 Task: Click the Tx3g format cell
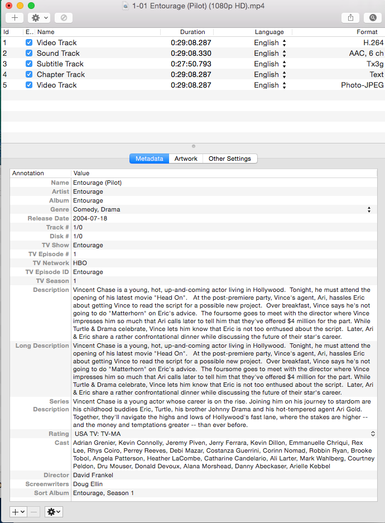(375, 64)
